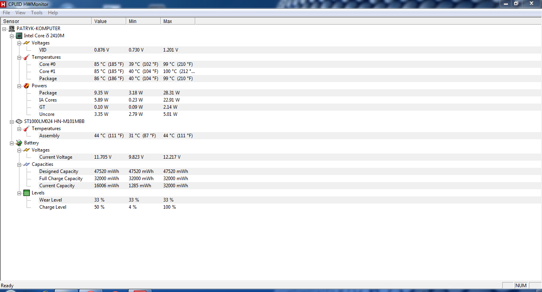
Task: Select the ST1000LM024 HN-M101MBB label
Action: click(54, 121)
